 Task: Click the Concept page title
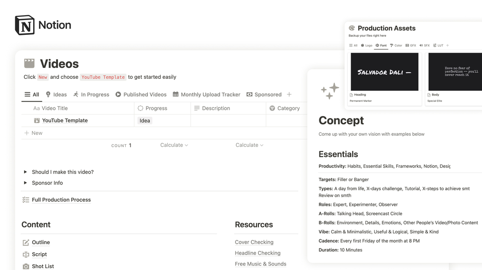[341, 120]
